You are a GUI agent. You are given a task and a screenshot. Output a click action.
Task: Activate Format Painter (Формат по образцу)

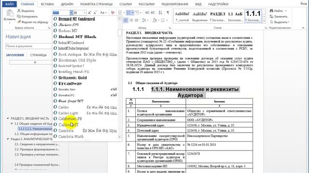tap(33, 22)
